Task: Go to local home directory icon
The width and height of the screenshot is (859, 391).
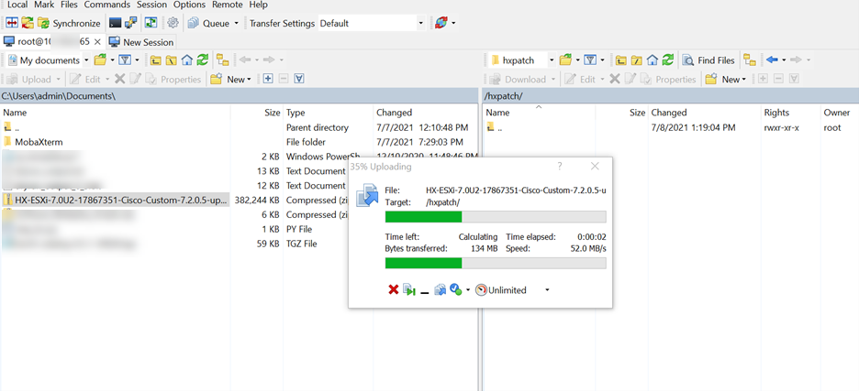Action: coord(187,60)
